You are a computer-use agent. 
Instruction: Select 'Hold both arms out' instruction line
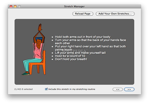[83, 37]
